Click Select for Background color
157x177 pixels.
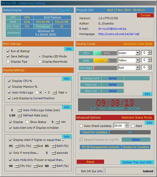coord(113,78)
